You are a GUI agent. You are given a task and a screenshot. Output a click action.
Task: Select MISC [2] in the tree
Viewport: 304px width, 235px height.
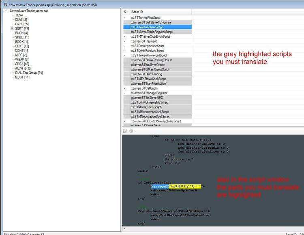tap(21, 55)
